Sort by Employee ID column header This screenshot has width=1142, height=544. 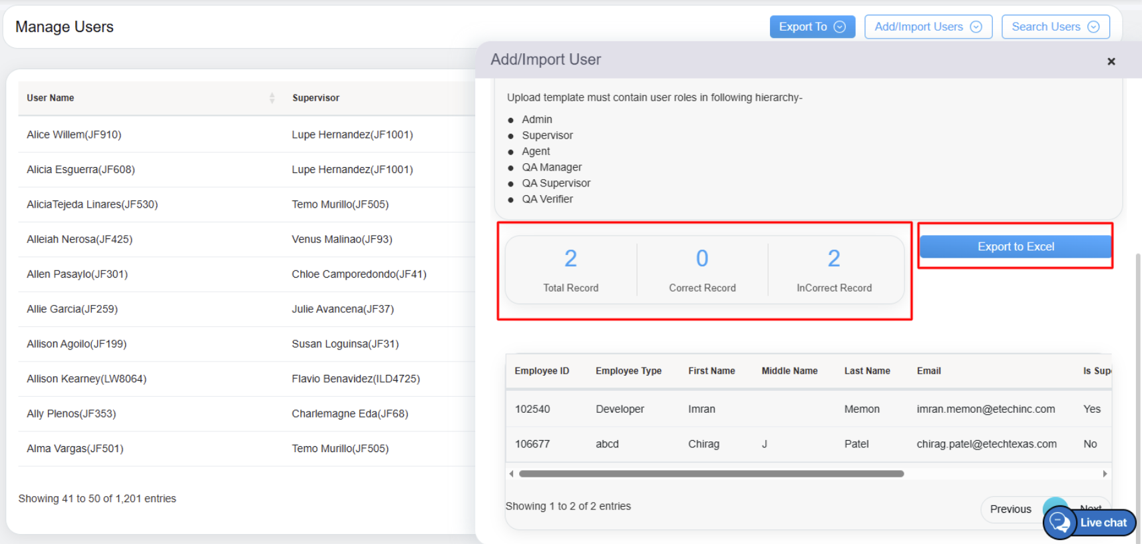point(542,371)
